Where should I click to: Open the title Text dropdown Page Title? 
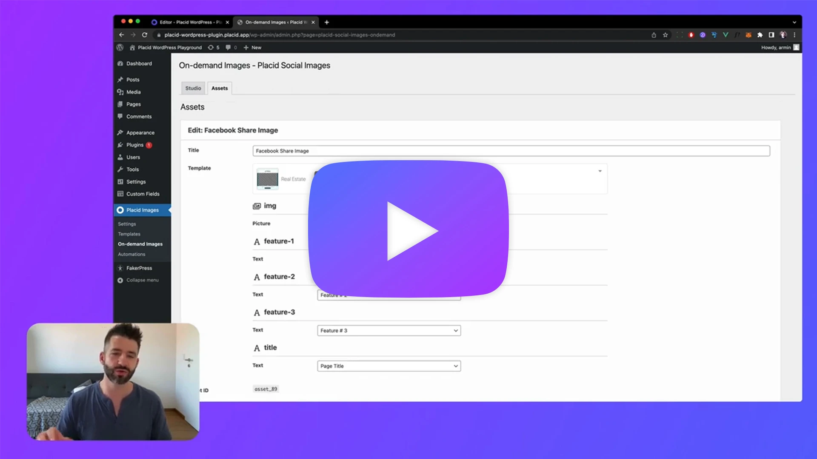[x=389, y=366]
